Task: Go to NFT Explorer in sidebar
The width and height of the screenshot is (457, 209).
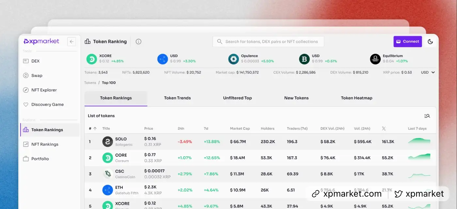Action: point(44,90)
